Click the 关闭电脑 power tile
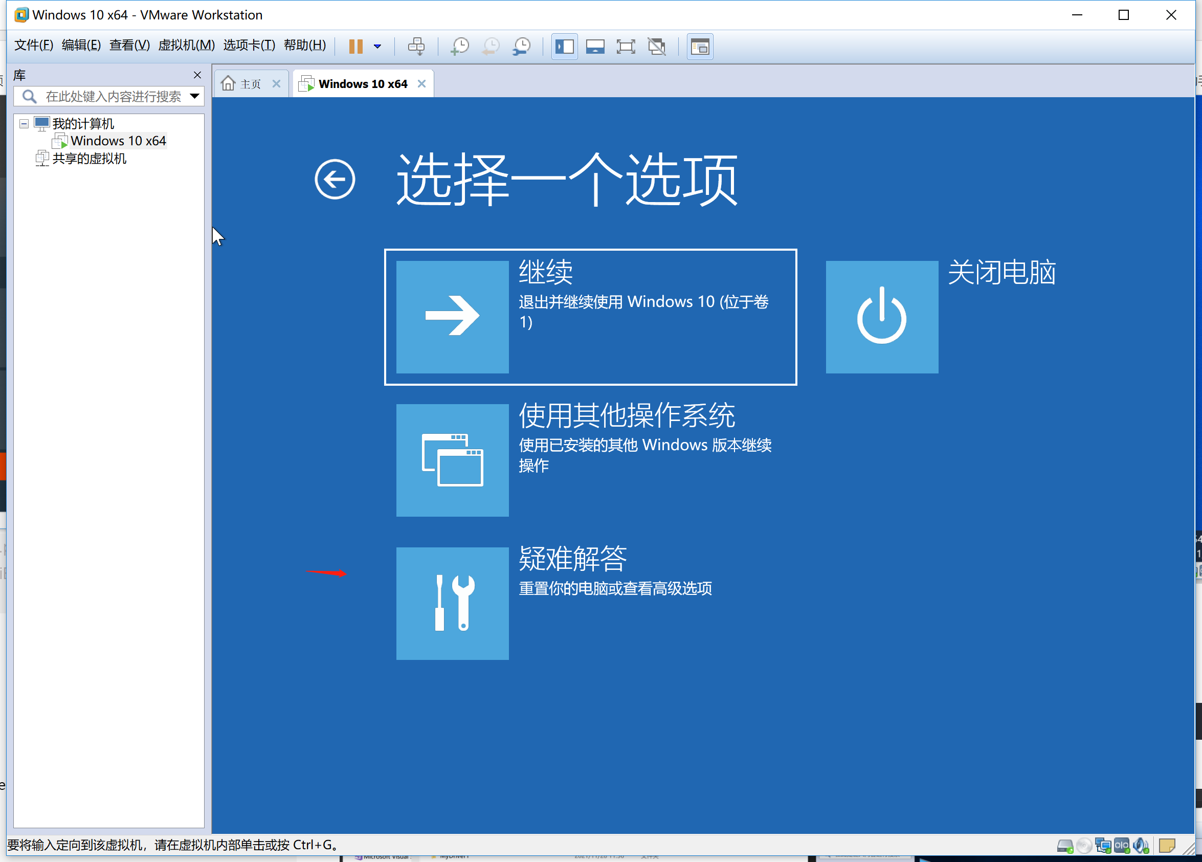Image resolution: width=1202 pixels, height=862 pixels. click(881, 317)
